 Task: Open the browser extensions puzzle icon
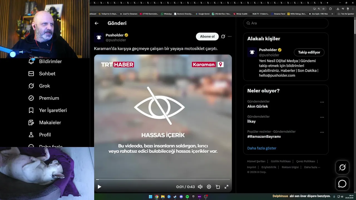point(330,9)
